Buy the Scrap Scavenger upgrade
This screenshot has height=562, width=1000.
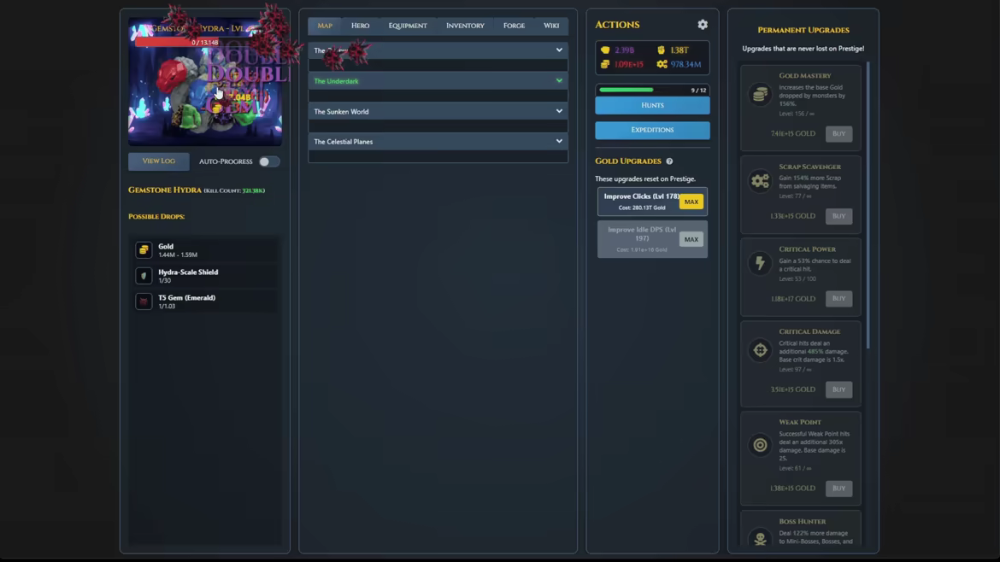coord(838,216)
